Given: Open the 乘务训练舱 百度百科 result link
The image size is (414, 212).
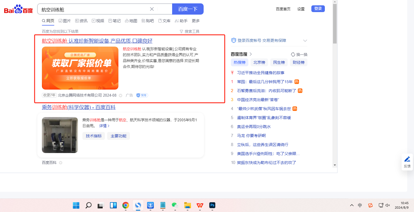Looking at the screenshot, I should coord(78,107).
